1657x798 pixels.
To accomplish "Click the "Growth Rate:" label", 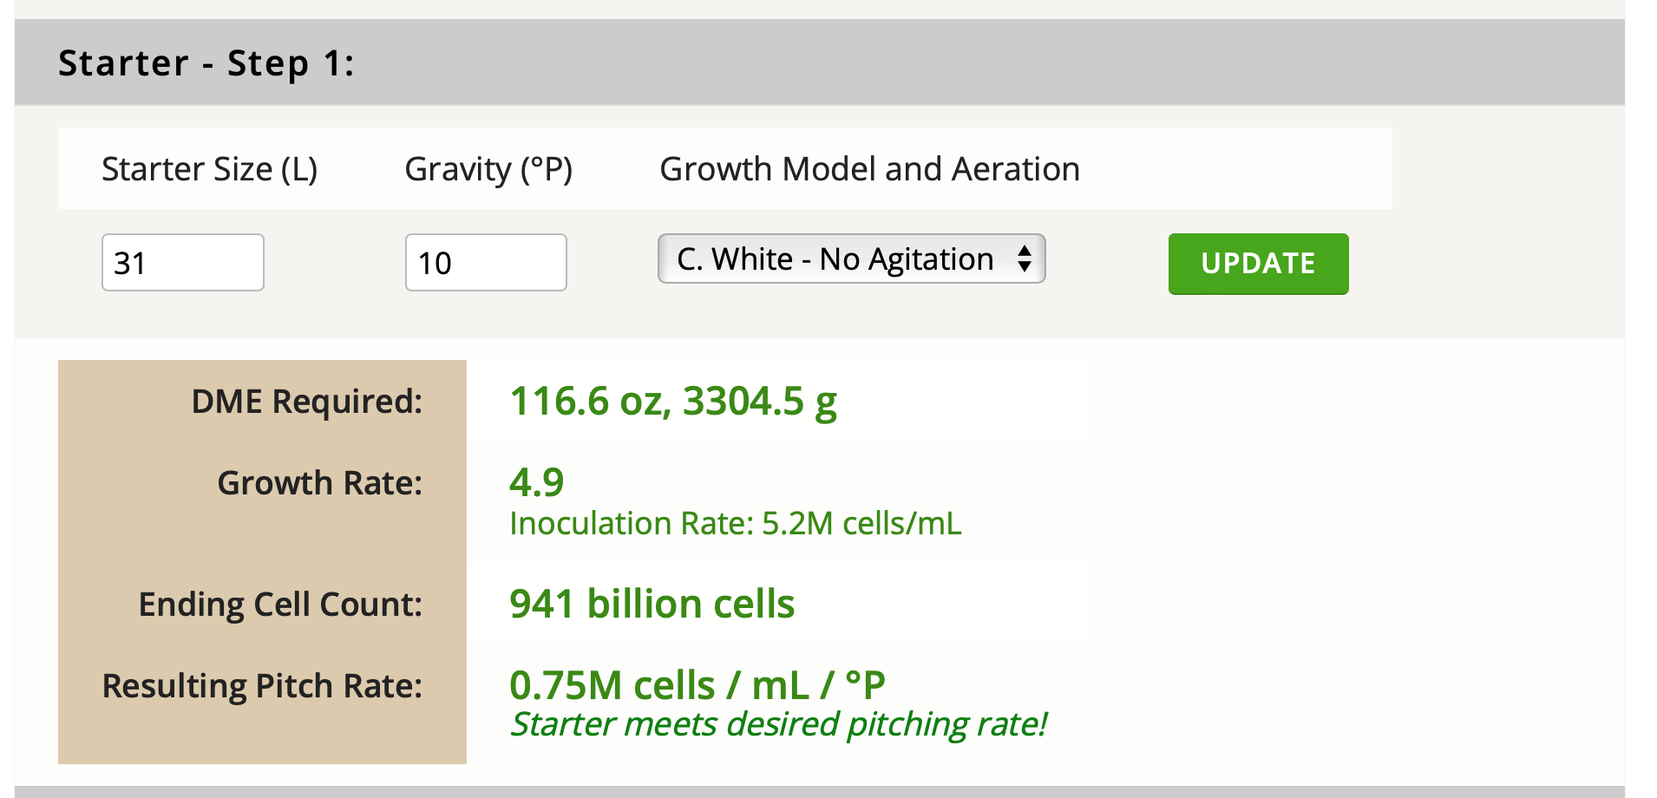I will 319,483.
